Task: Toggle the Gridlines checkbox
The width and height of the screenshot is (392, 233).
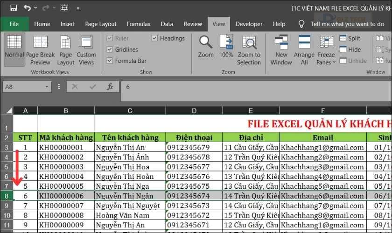Action: [x=110, y=49]
